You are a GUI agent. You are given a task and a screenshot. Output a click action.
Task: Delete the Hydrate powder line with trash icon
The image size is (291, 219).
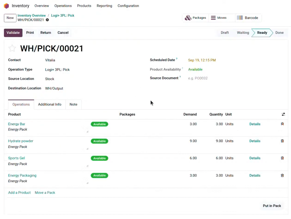(x=282, y=141)
